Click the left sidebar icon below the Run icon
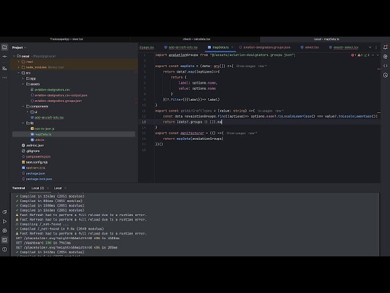The image size is (390, 293). coord(5,231)
